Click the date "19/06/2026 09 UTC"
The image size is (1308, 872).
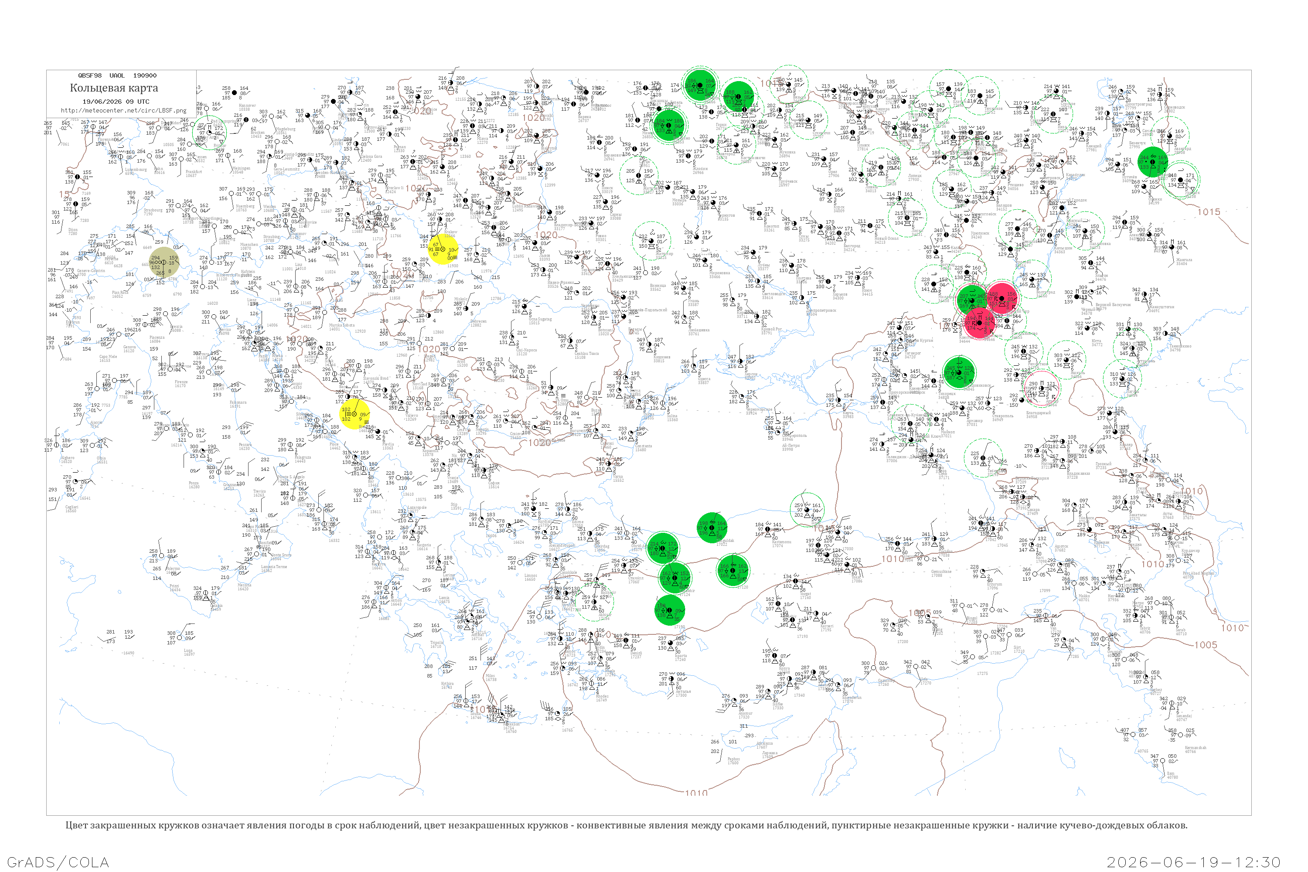pyautogui.click(x=116, y=102)
